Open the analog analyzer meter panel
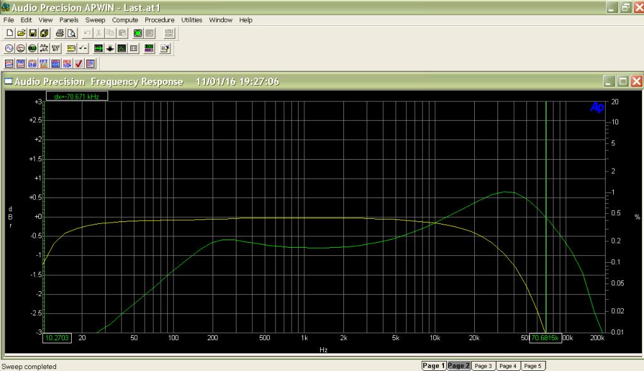The image size is (644, 371). coord(21,48)
